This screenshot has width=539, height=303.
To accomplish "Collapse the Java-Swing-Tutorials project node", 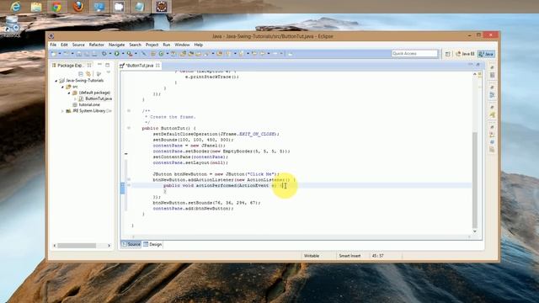I will 56,81.
